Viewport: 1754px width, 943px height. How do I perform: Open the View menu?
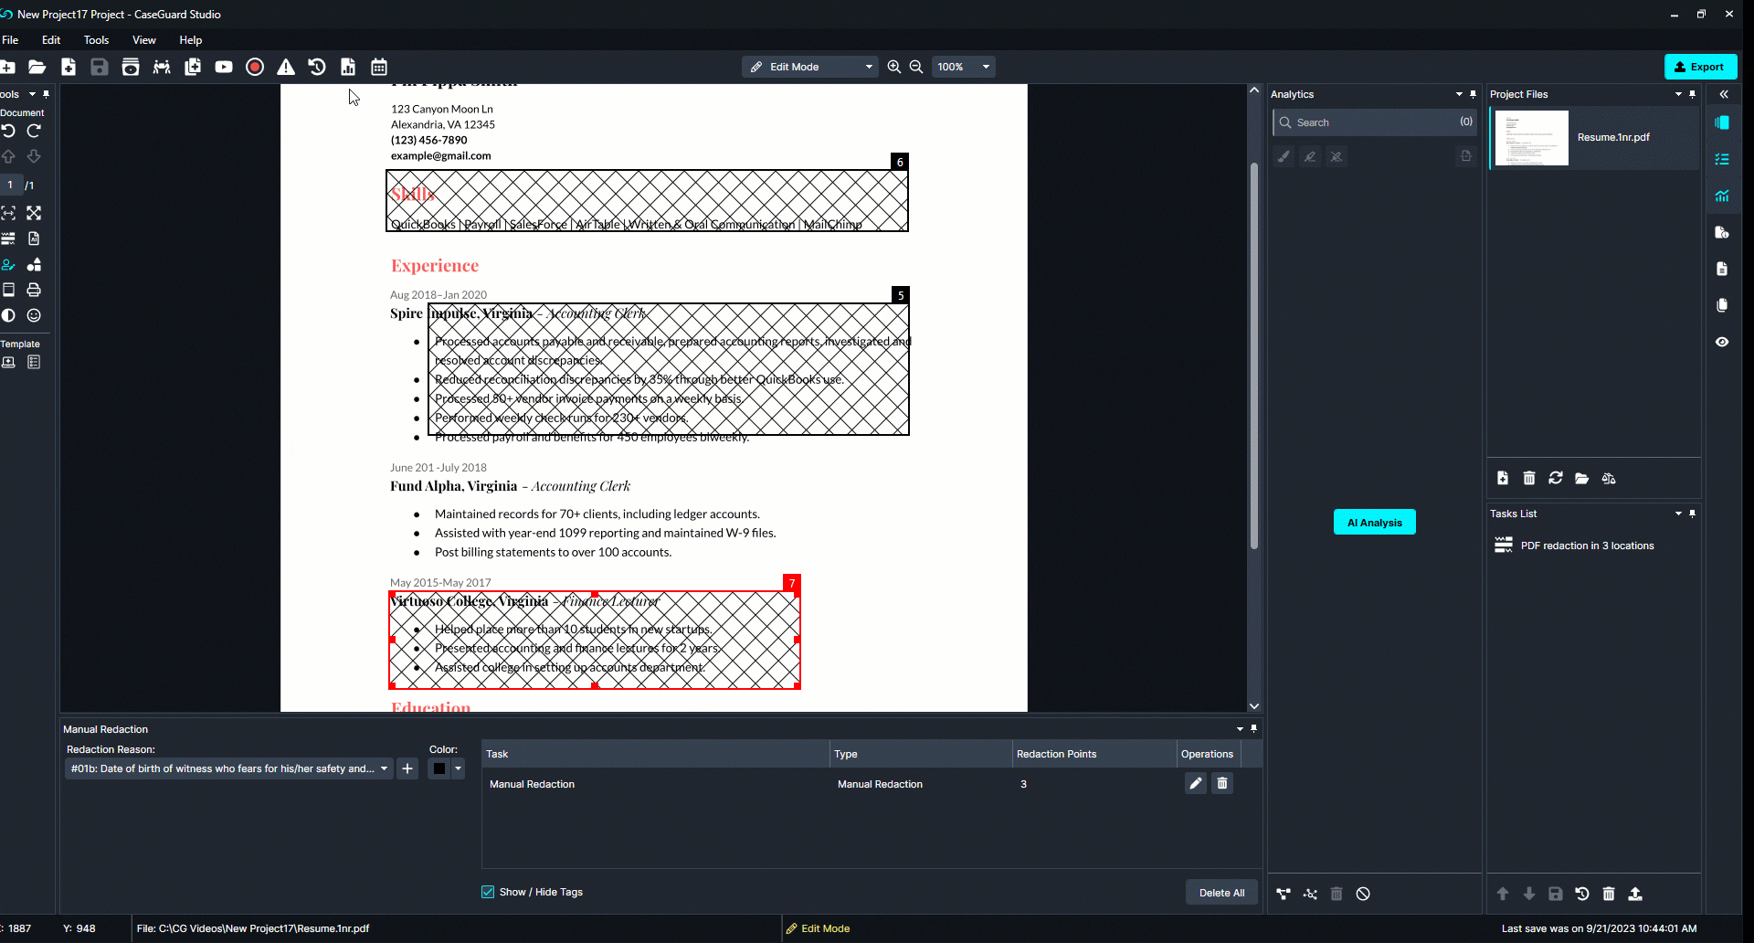(x=143, y=39)
